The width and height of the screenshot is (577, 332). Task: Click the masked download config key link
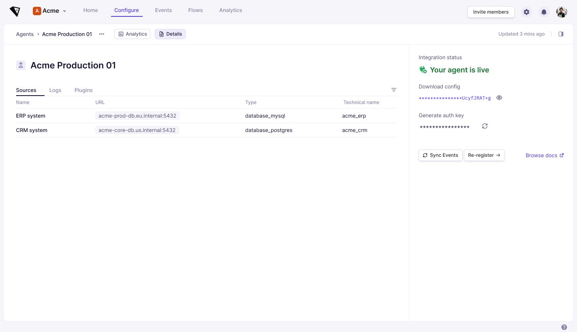pos(455,98)
